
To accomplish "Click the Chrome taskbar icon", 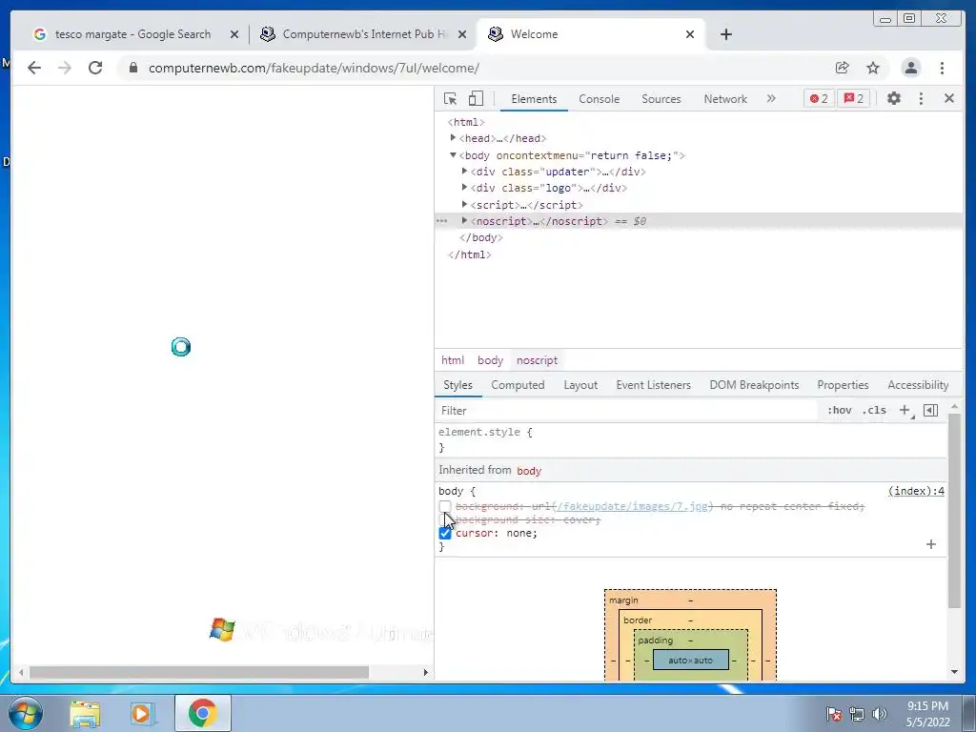I will [202, 713].
